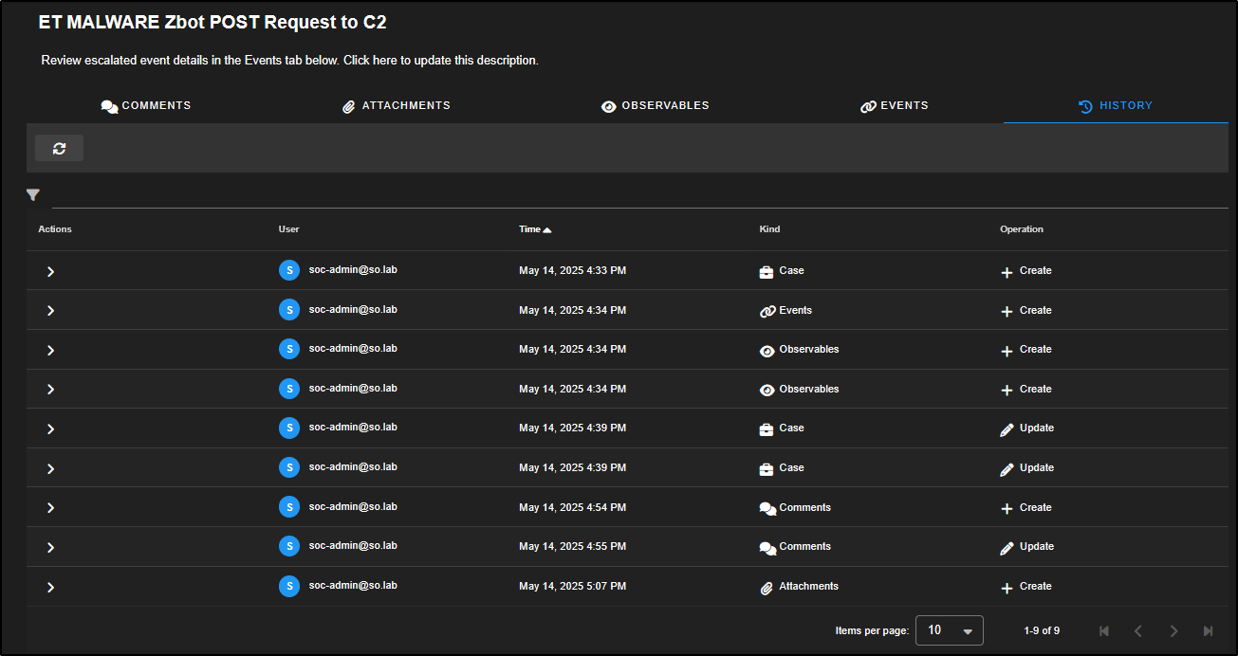Open the Observables tab
Viewport: 1238px width, 656px height.
click(655, 106)
